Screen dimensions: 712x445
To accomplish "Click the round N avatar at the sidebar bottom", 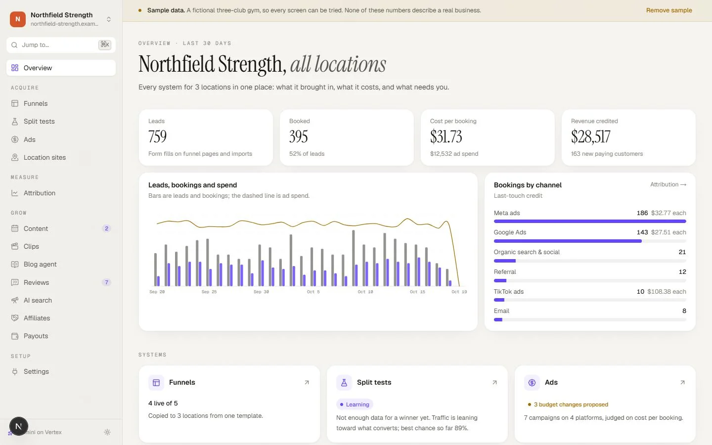I will tap(19, 426).
